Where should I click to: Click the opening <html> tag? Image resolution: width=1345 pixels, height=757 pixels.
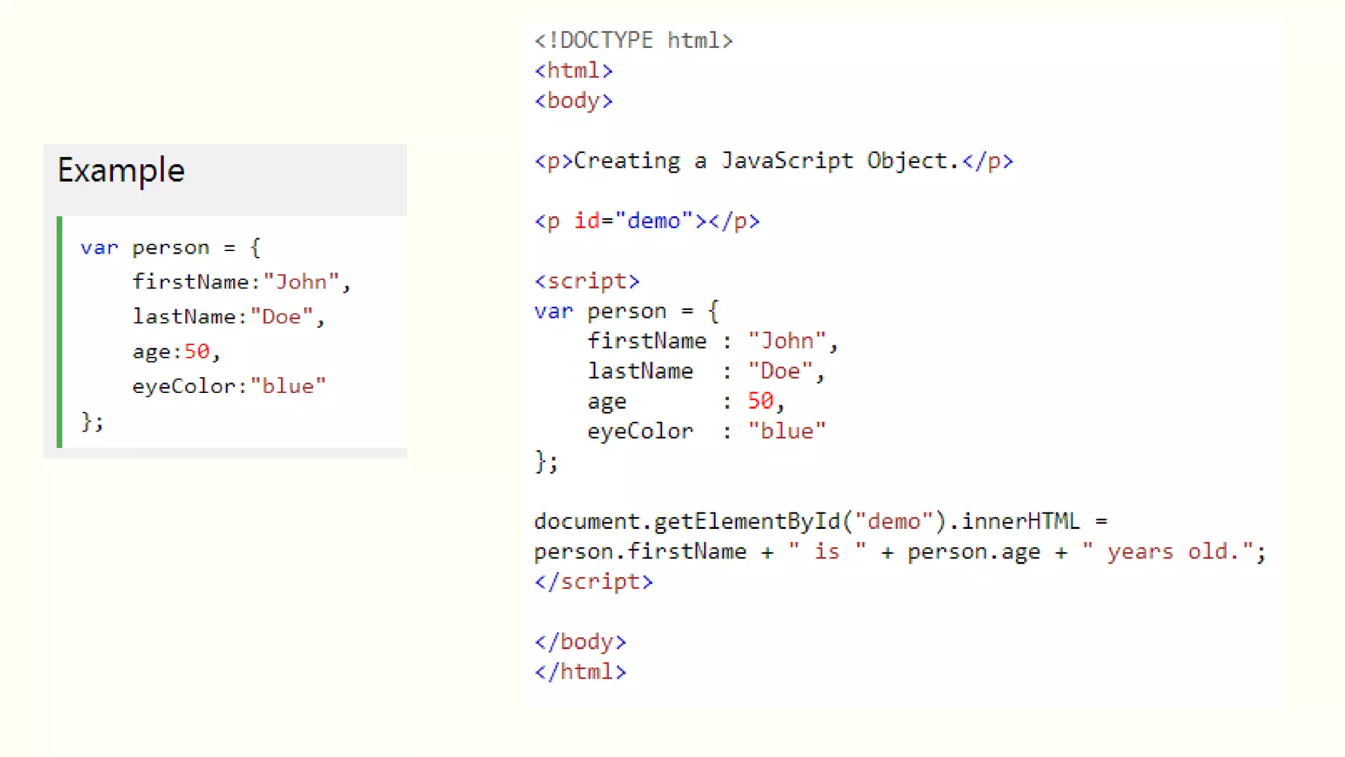click(x=573, y=70)
